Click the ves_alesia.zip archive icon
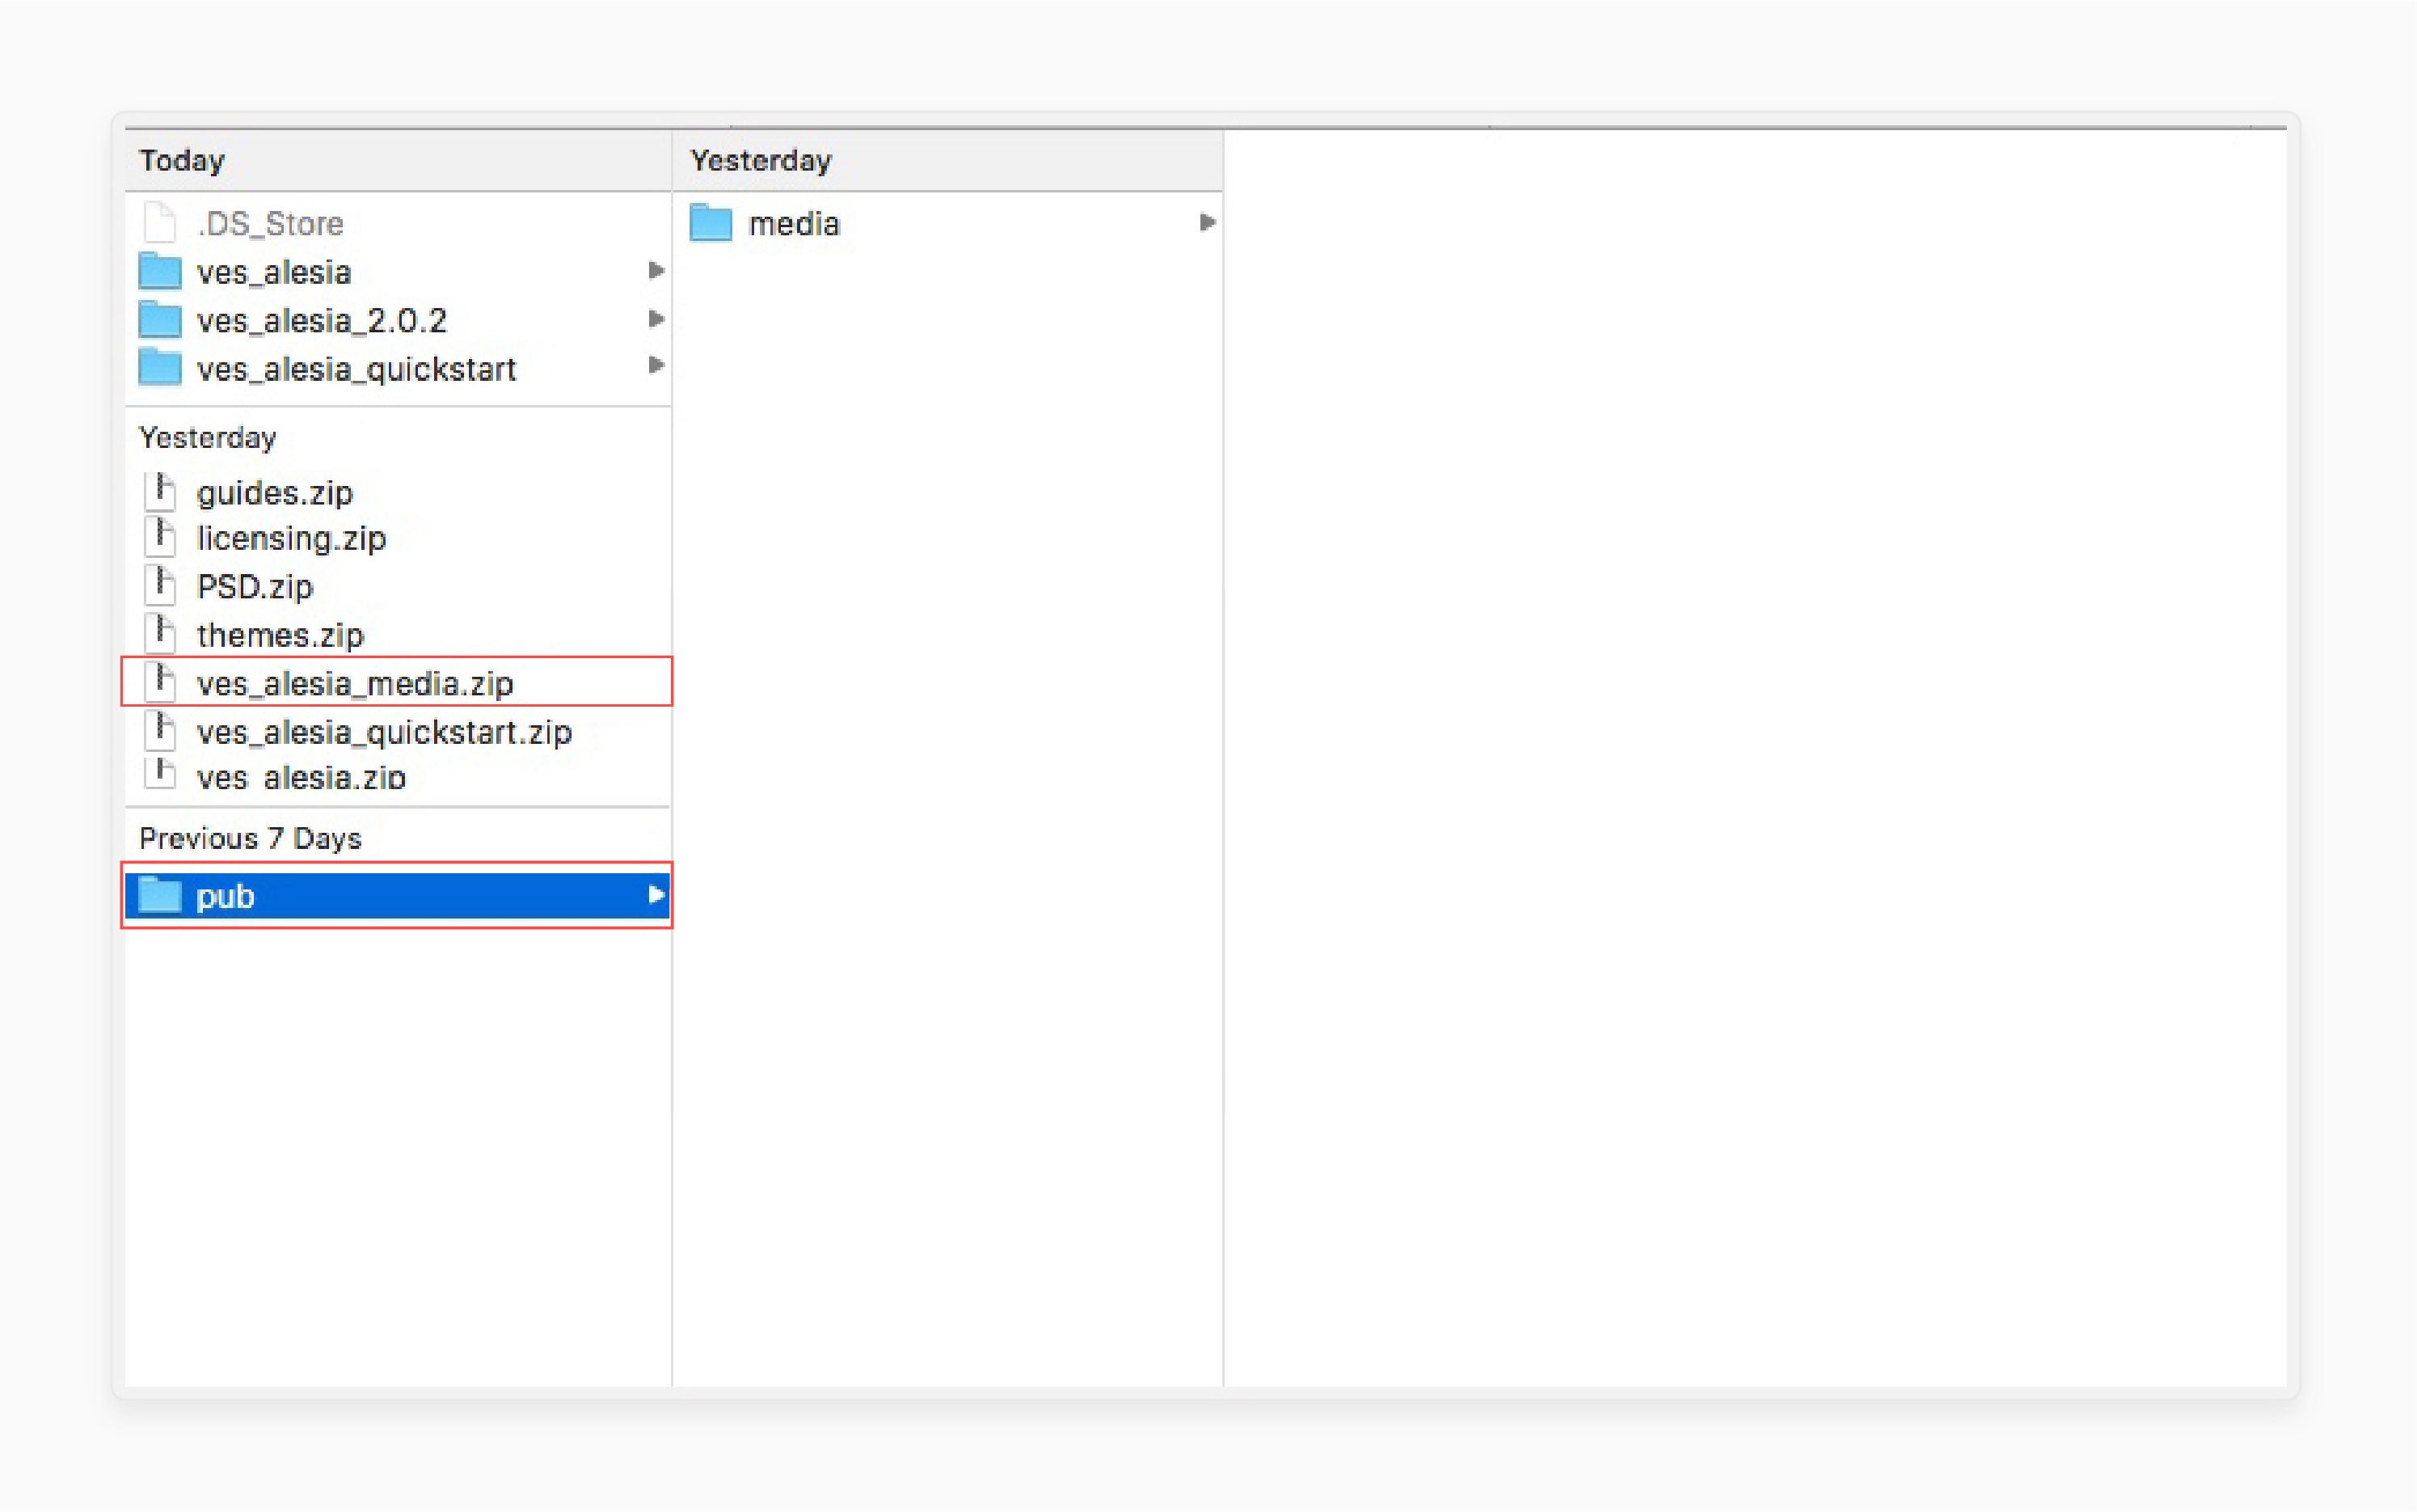 [160, 773]
